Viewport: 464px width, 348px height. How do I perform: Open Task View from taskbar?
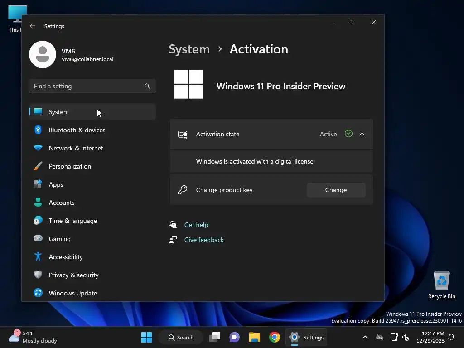pos(215,337)
